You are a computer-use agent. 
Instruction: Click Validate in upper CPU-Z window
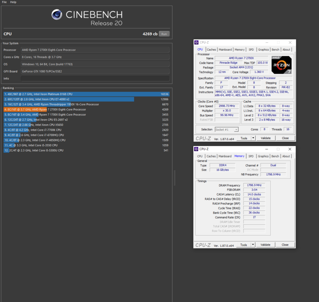[266, 138]
